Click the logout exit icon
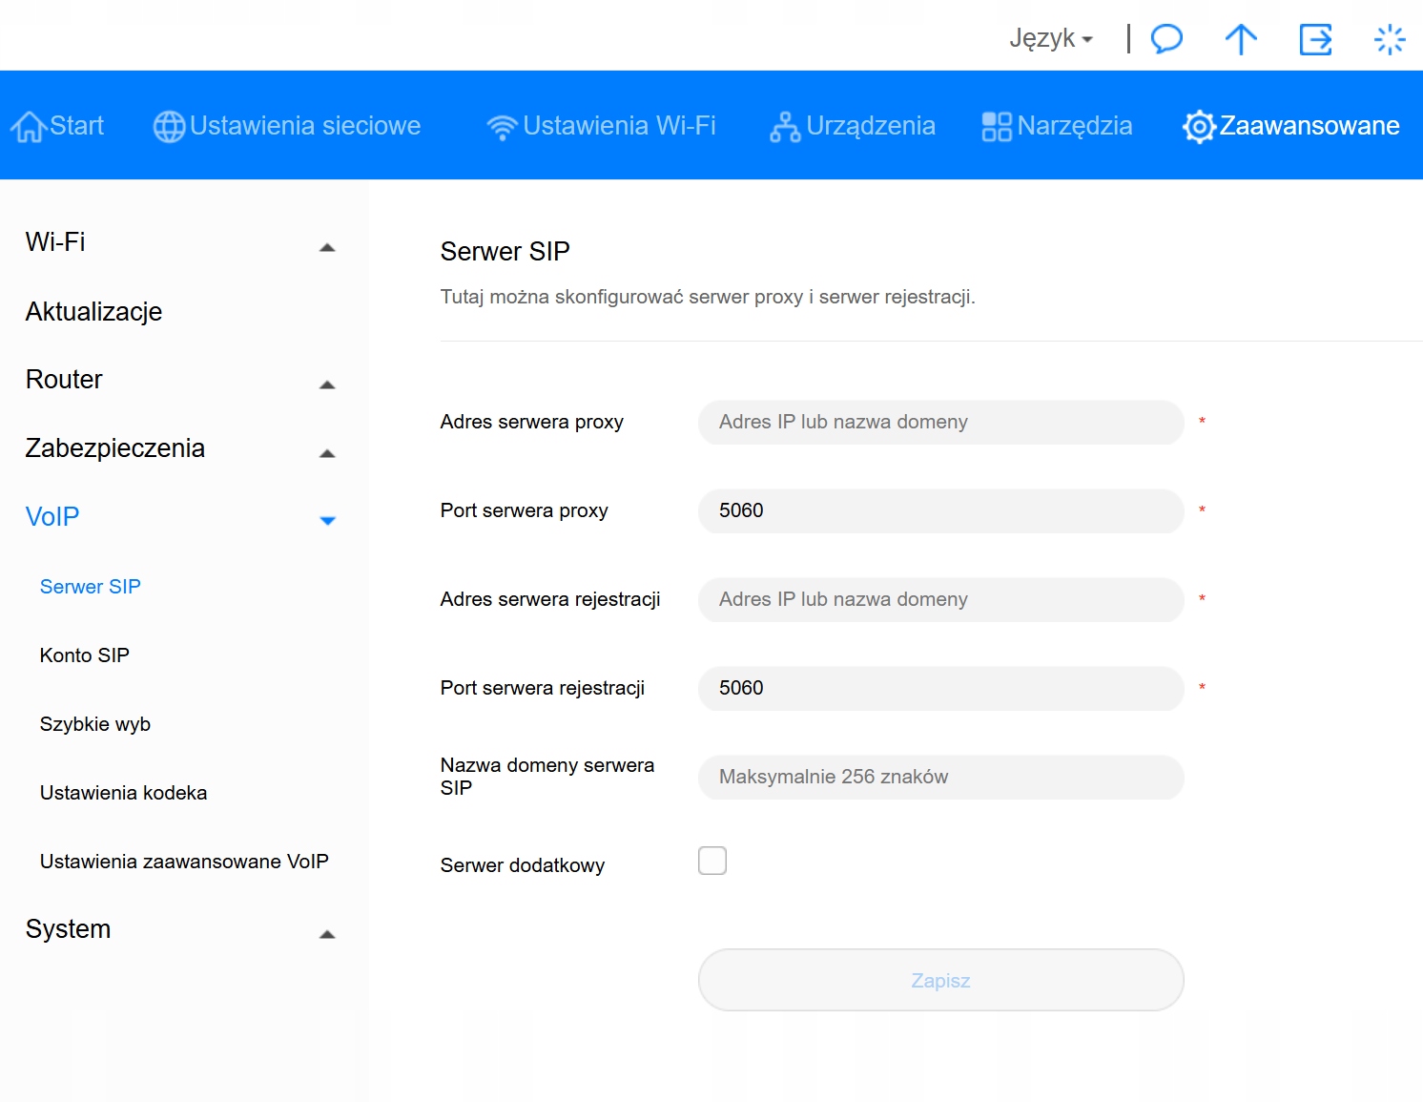This screenshot has width=1423, height=1102. click(x=1315, y=39)
